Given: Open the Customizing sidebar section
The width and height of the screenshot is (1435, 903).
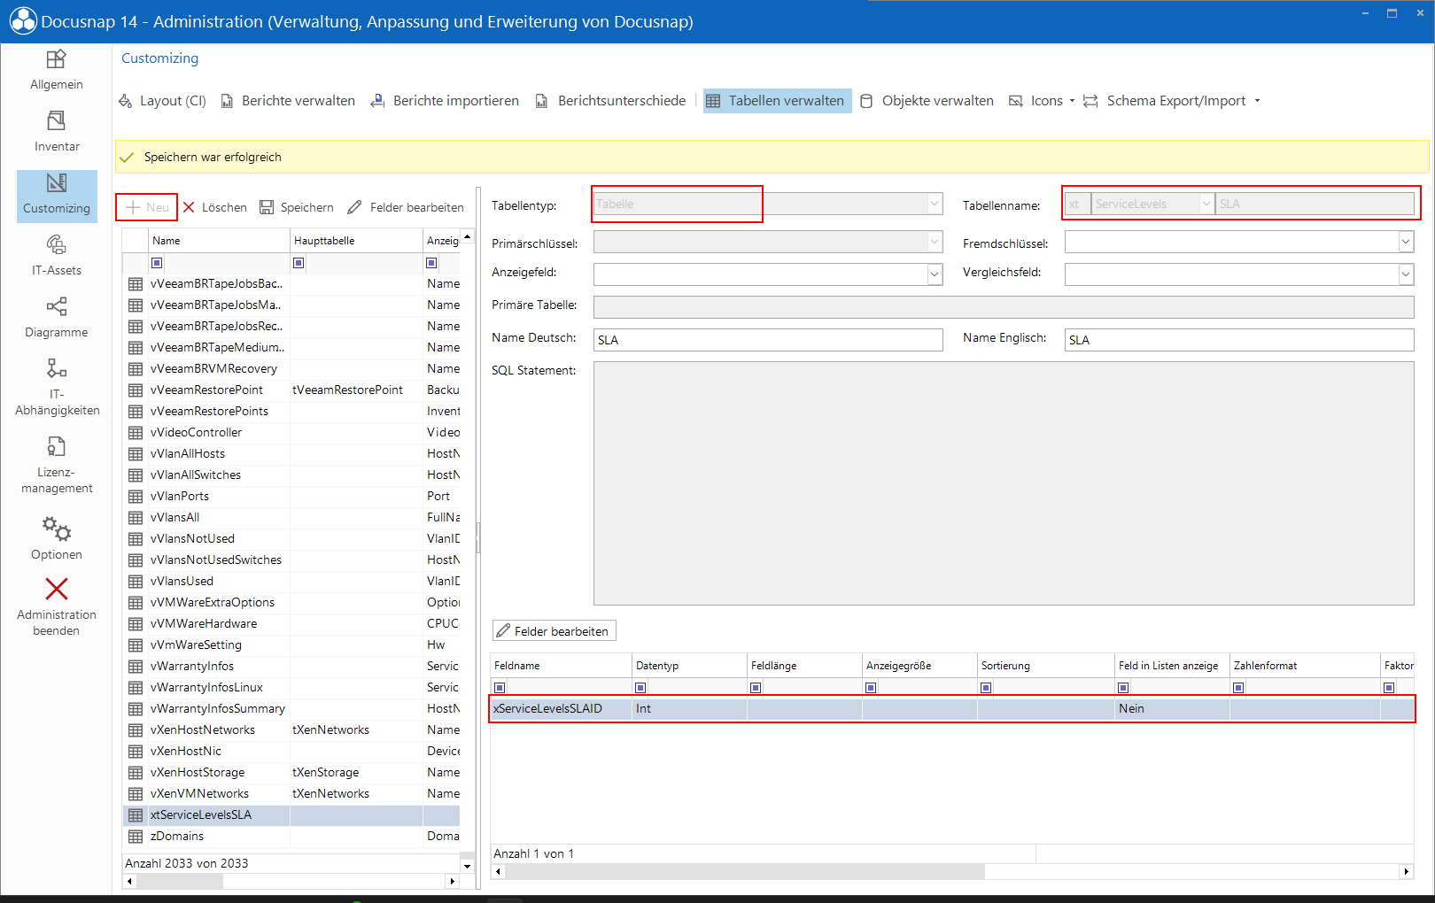Looking at the screenshot, I should click(x=57, y=196).
